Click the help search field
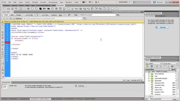The width and height of the screenshot is (180, 101). [x=142, y=2]
